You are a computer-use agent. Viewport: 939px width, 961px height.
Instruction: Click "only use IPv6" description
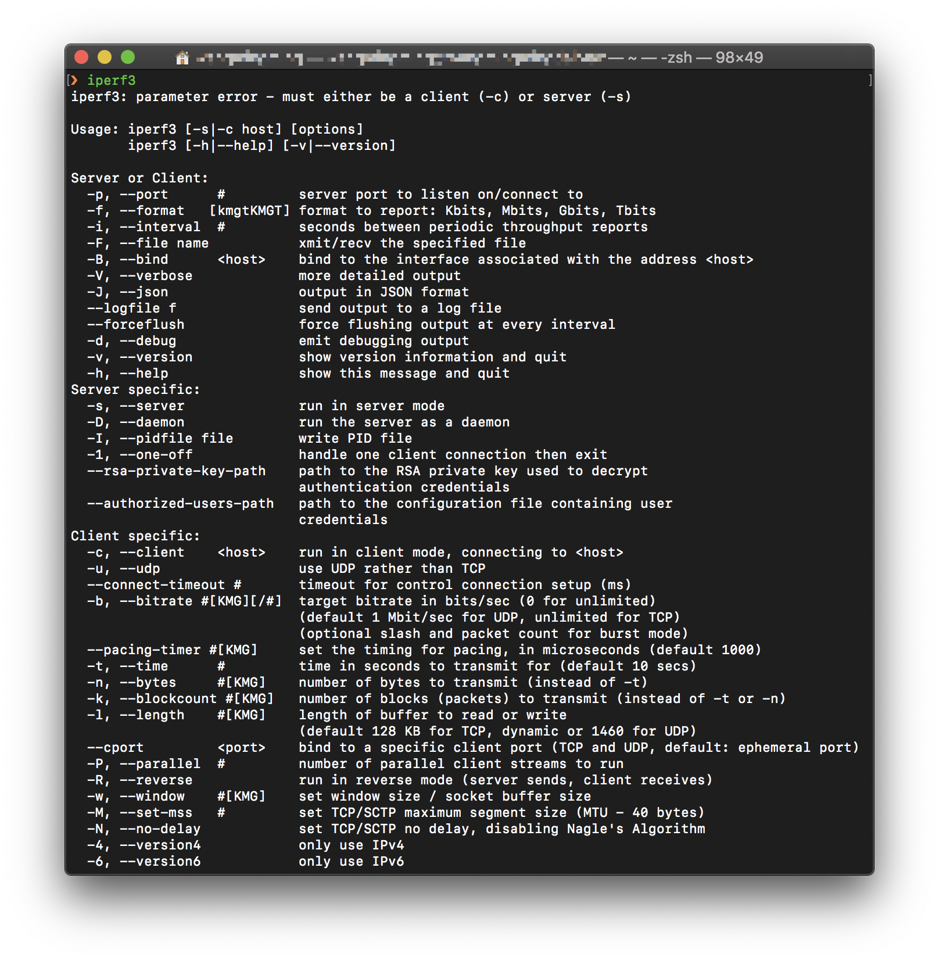[352, 861]
